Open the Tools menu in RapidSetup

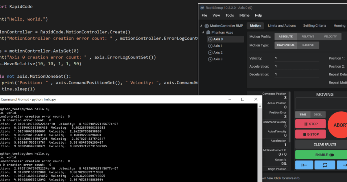(x=230, y=15)
